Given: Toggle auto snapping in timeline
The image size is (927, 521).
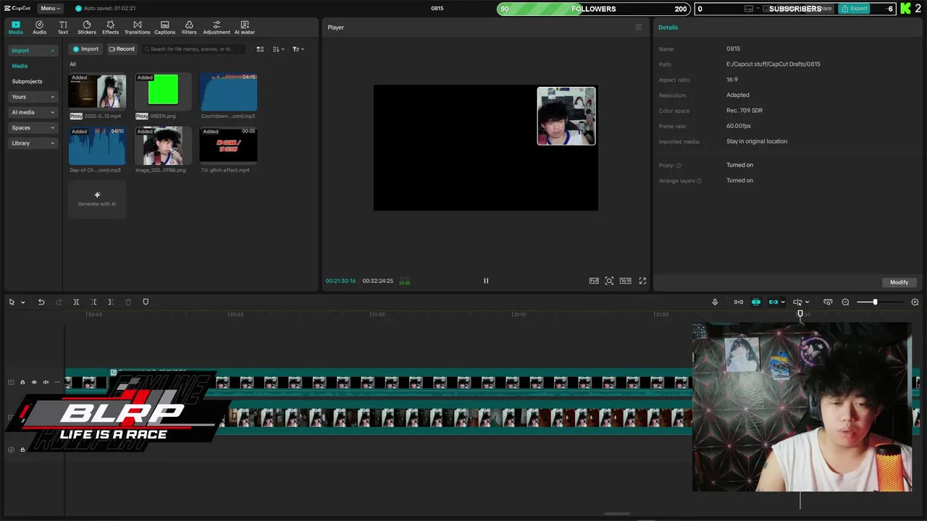Looking at the screenshot, I should (756, 302).
